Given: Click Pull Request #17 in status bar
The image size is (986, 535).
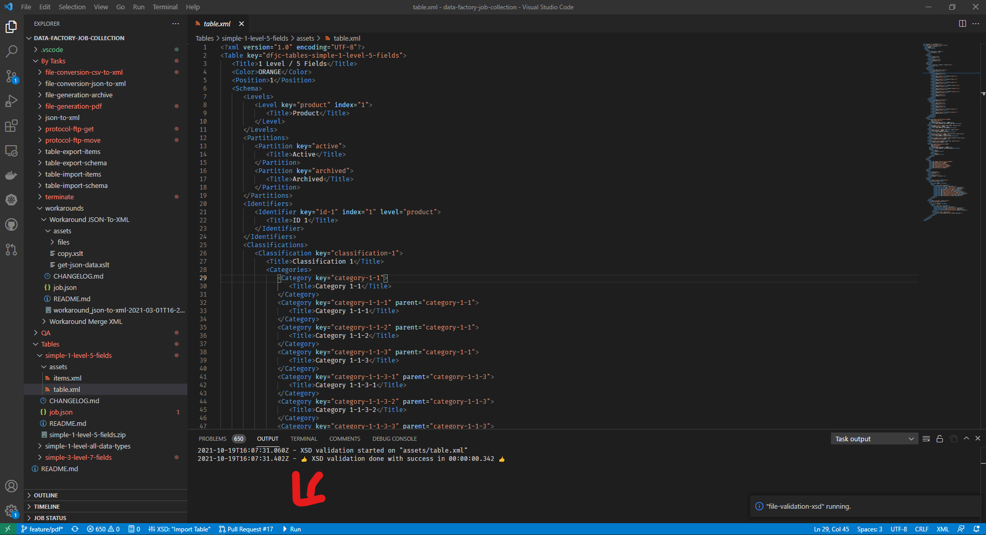Looking at the screenshot, I should [246, 529].
